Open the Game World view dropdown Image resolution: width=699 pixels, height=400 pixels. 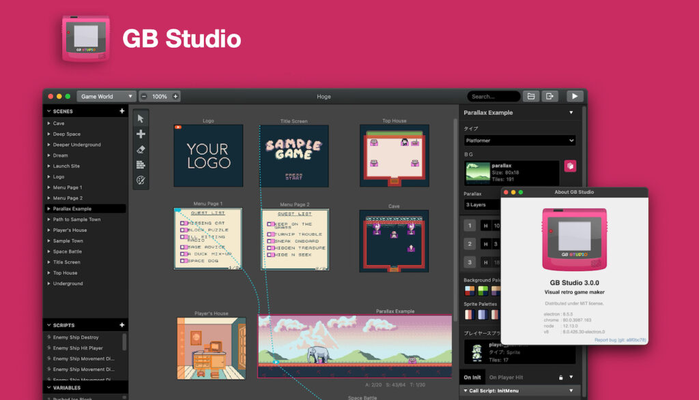click(x=106, y=96)
